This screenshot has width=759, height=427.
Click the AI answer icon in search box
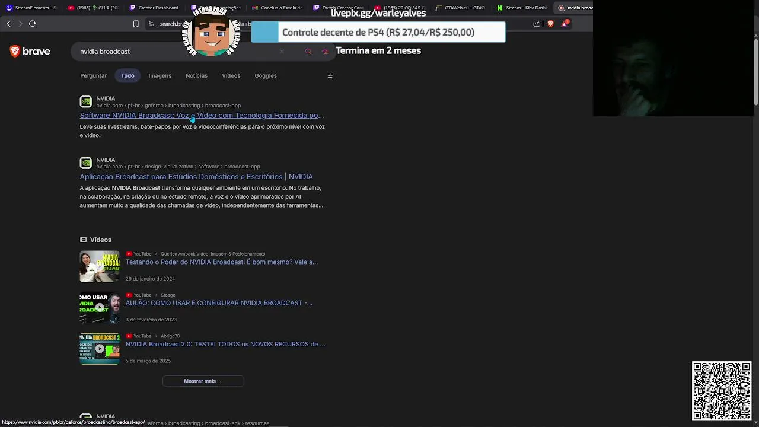pos(325,52)
